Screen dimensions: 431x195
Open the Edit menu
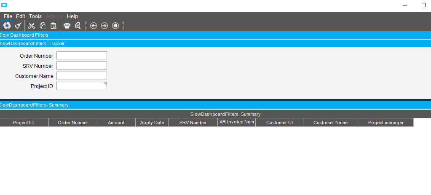click(x=20, y=16)
